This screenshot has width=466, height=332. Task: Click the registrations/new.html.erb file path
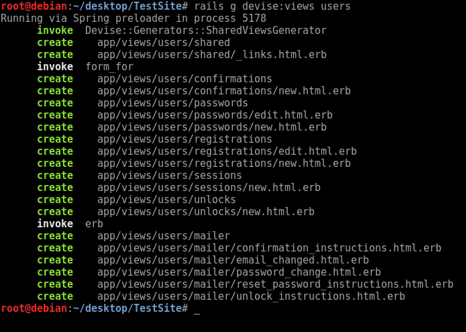point(224,163)
